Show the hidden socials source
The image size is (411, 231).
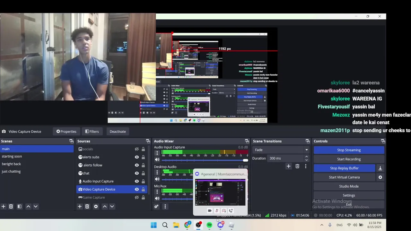pos(137,149)
